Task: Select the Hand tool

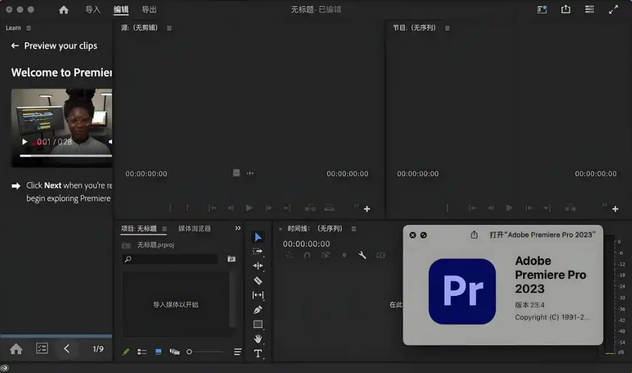Action: point(258,339)
